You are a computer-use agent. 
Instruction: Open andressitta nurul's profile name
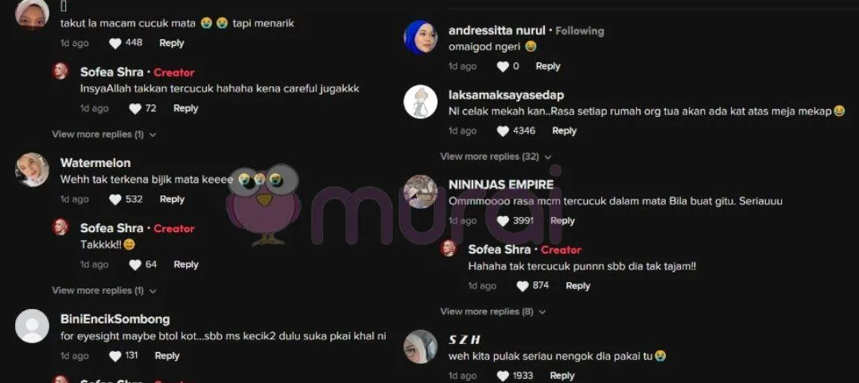[x=497, y=31]
